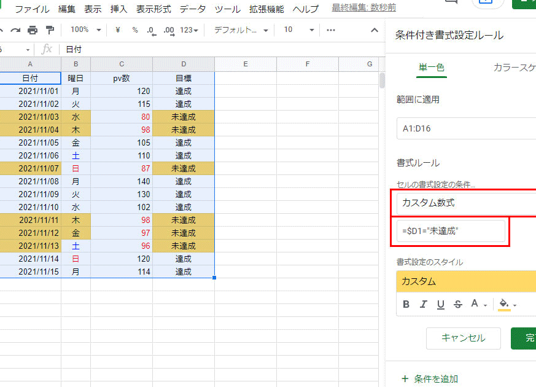Click 未達成 cell in 2021/11/07 row
This screenshot has width=536, height=387.
pos(184,168)
